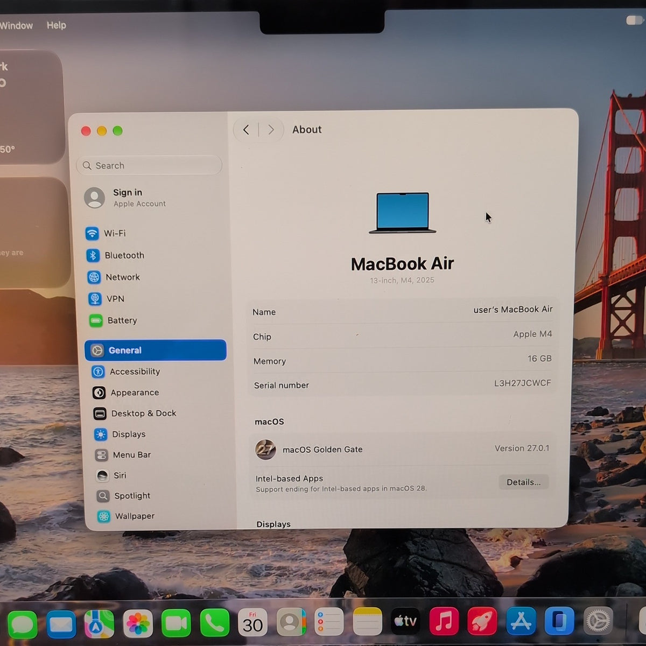Open Spotlight settings
This screenshot has height=646, width=646.
pos(123,496)
